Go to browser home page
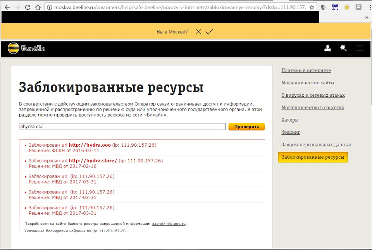 point(38,7)
